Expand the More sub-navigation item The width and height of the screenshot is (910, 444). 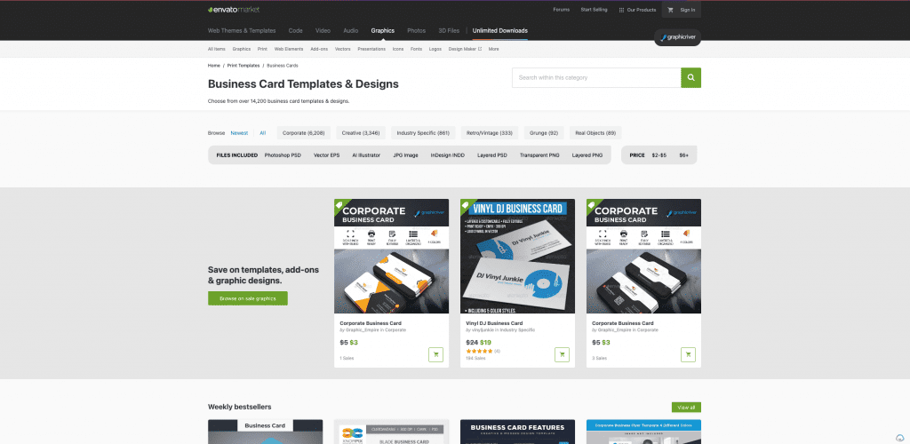[493, 49]
